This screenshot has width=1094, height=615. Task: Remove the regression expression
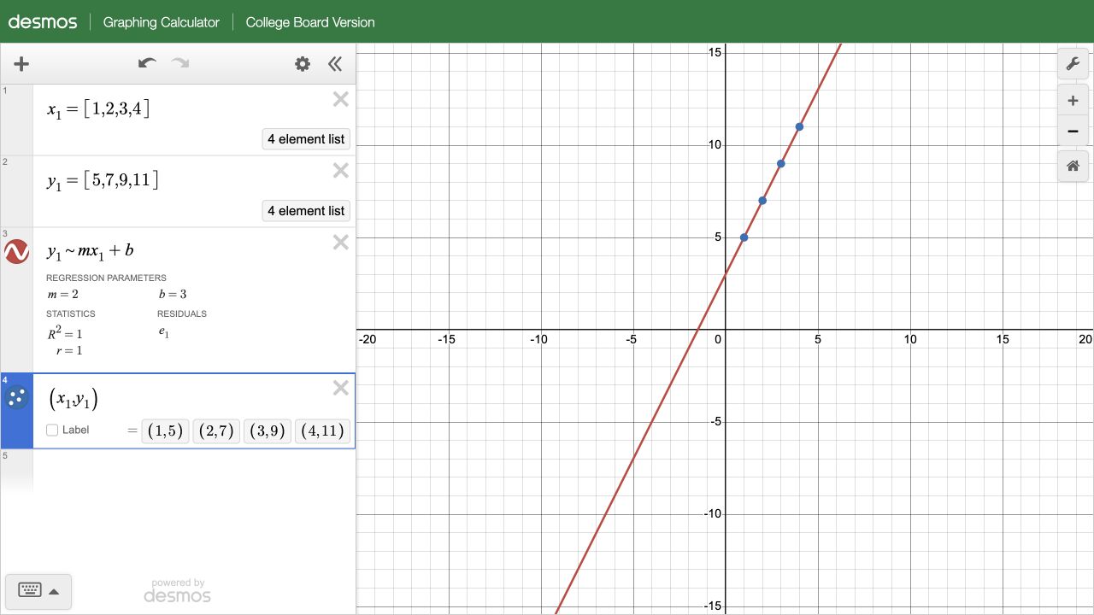pos(340,243)
